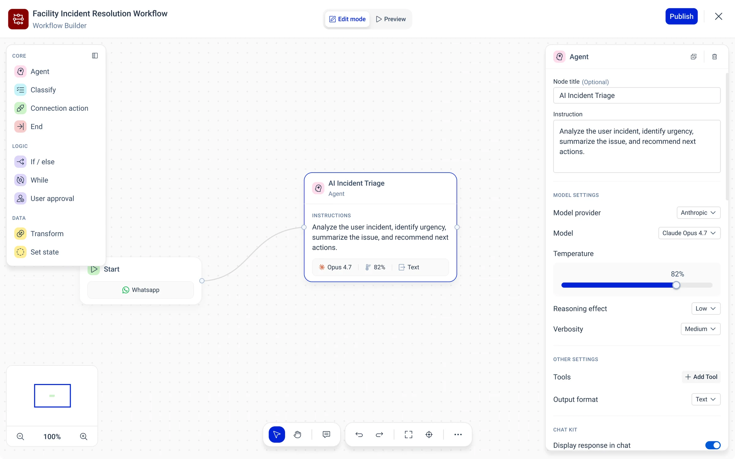The height and width of the screenshot is (459, 735).
Task: Zoom out the canvas
Action: coord(20,436)
